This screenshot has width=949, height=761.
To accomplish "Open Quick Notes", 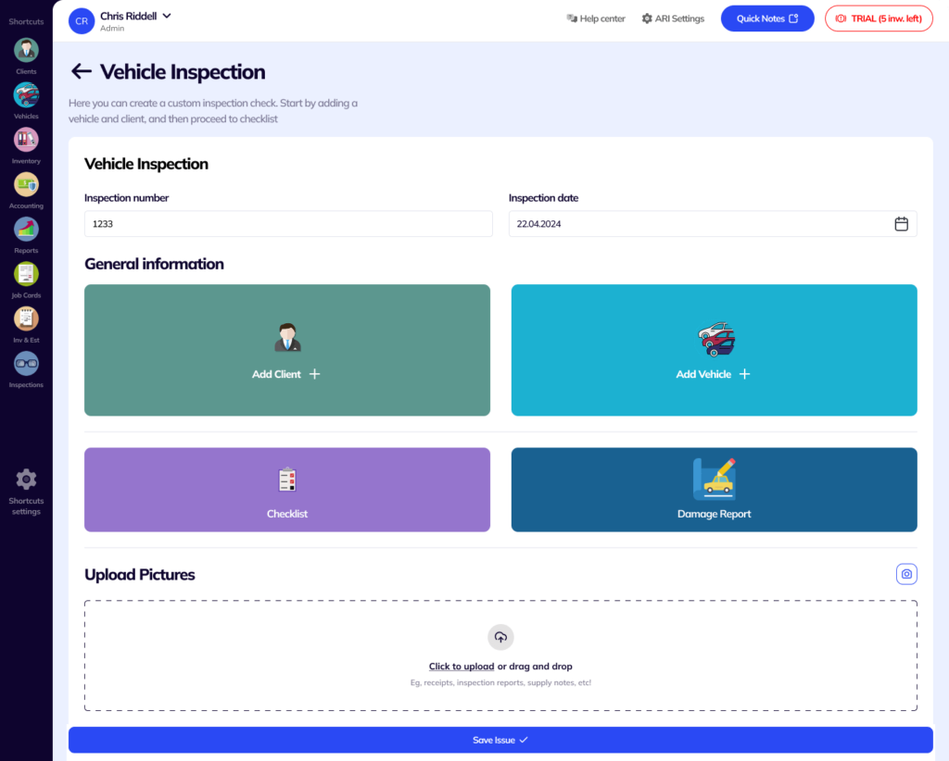I will pyautogui.click(x=766, y=19).
